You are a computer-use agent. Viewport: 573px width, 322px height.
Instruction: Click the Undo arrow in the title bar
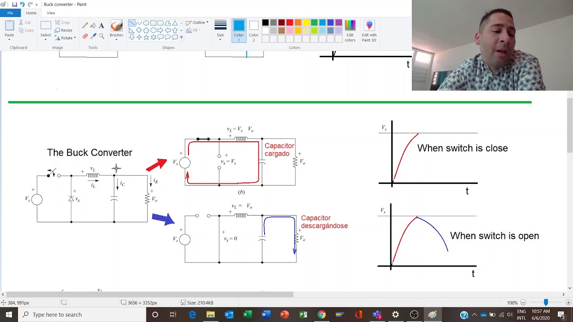point(22,4)
